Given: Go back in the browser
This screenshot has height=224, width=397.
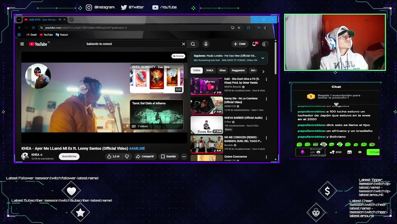Looking at the screenshot, I should (19, 28).
